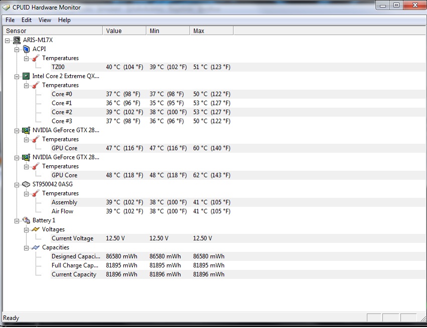Click the thermometer icon under first NVIDIA GPU
427x328 pixels.
pyautogui.click(x=36, y=139)
